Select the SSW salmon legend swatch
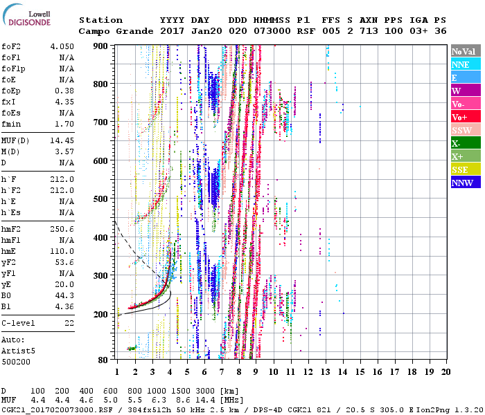The height and width of the screenshot is (415, 485). pos(466,130)
